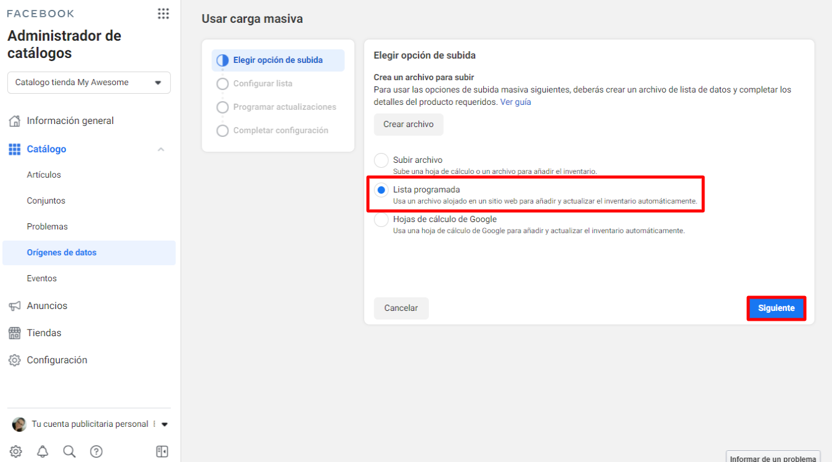Click the blue grid icon beside Catálogo
Screen dimensions: 832x462
(x=15, y=149)
